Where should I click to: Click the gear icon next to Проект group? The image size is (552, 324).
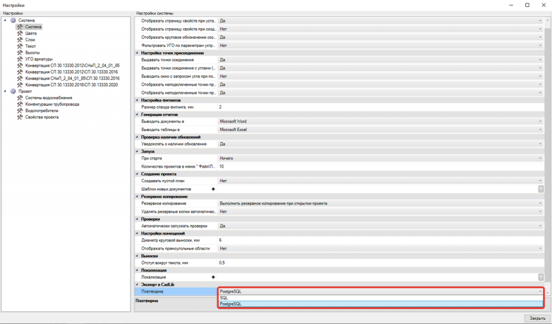click(12, 91)
